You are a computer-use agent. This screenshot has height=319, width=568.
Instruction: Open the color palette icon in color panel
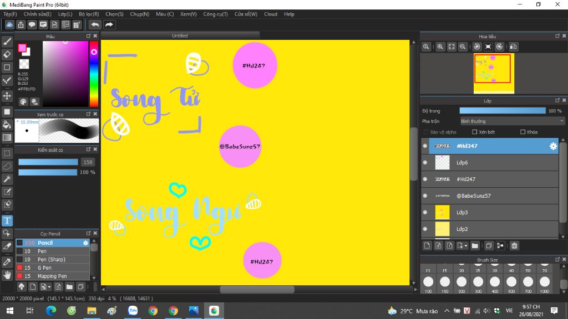[23, 102]
